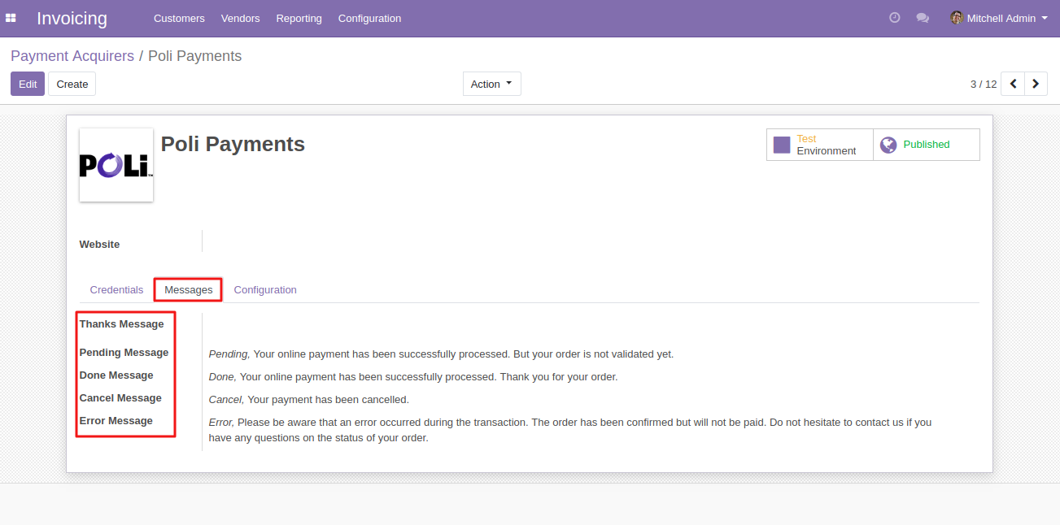1060x525 pixels.
Task: Click the Invoicing app title
Action: (72, 18)
